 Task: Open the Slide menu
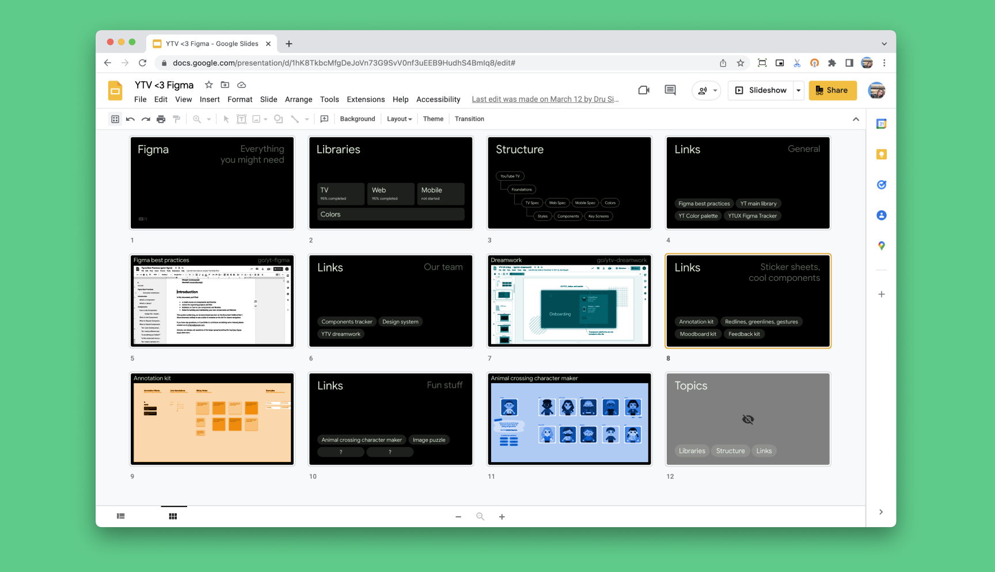269,100
